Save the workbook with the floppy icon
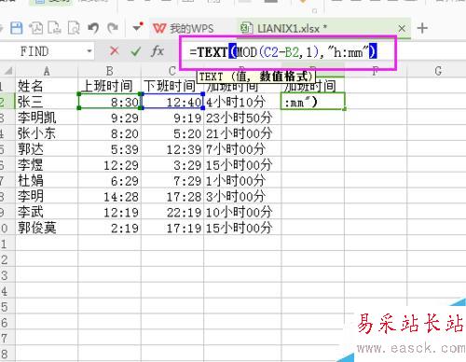 tap(16, 28)
